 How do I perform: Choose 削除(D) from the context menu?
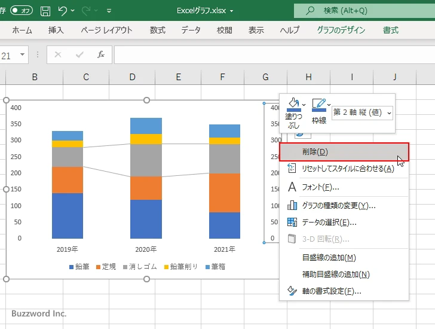pos(344,152)
